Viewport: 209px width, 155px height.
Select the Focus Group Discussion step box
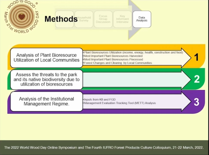103,19
